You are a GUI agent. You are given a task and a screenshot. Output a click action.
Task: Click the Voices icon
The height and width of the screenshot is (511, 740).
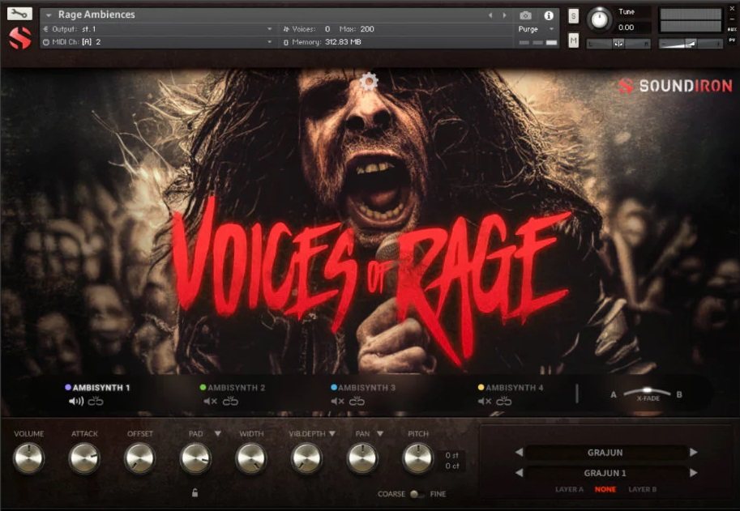[x=286, y=29]
